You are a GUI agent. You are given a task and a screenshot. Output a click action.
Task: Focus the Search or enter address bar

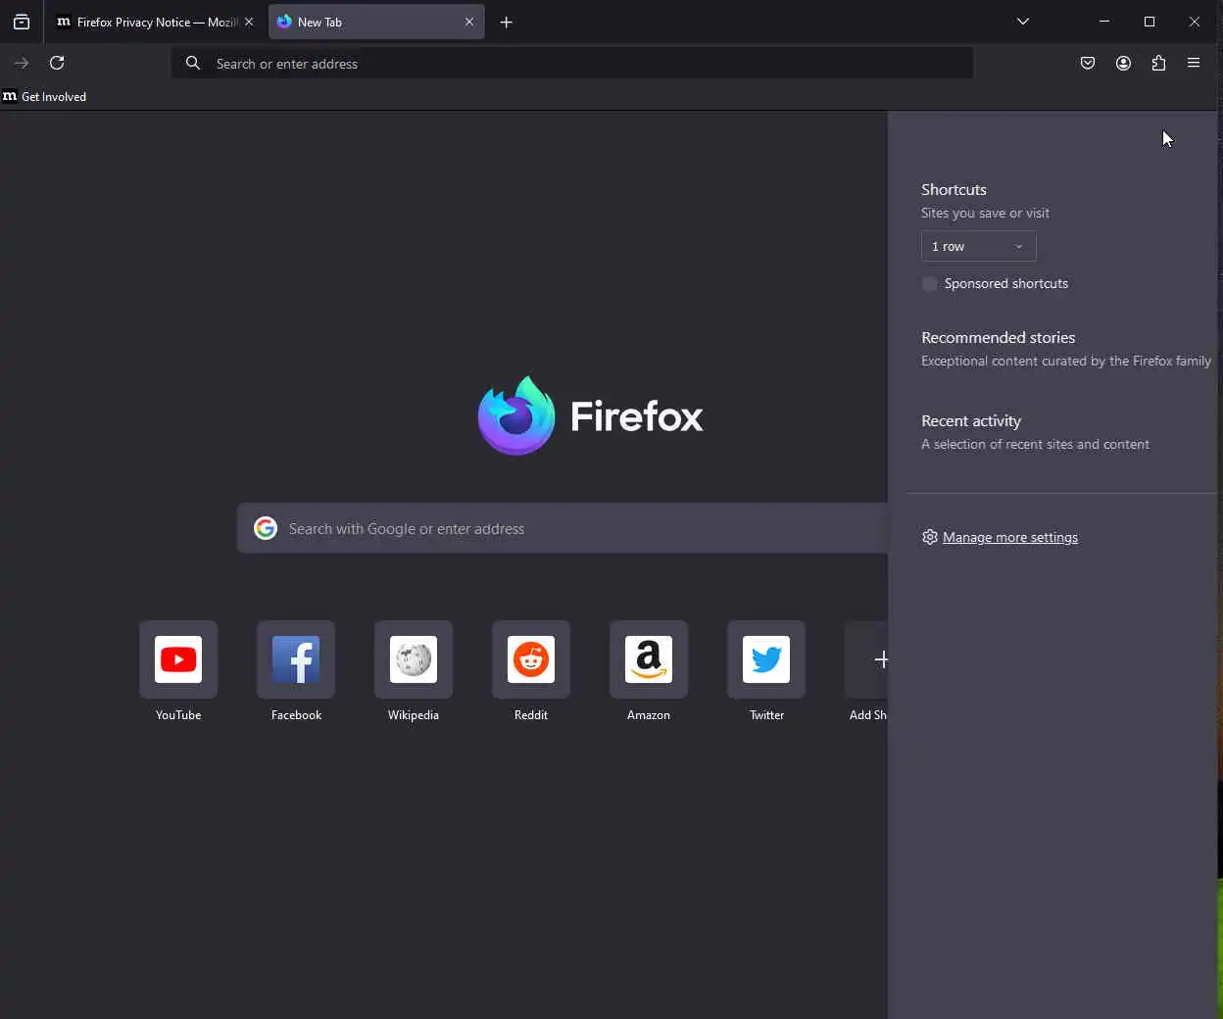[x=572, y=64]
